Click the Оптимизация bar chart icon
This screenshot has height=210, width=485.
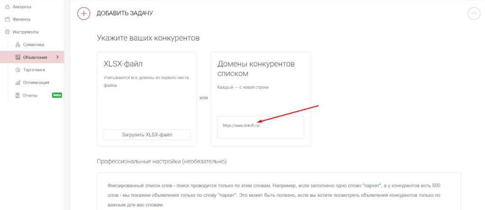tap(18, 83)
